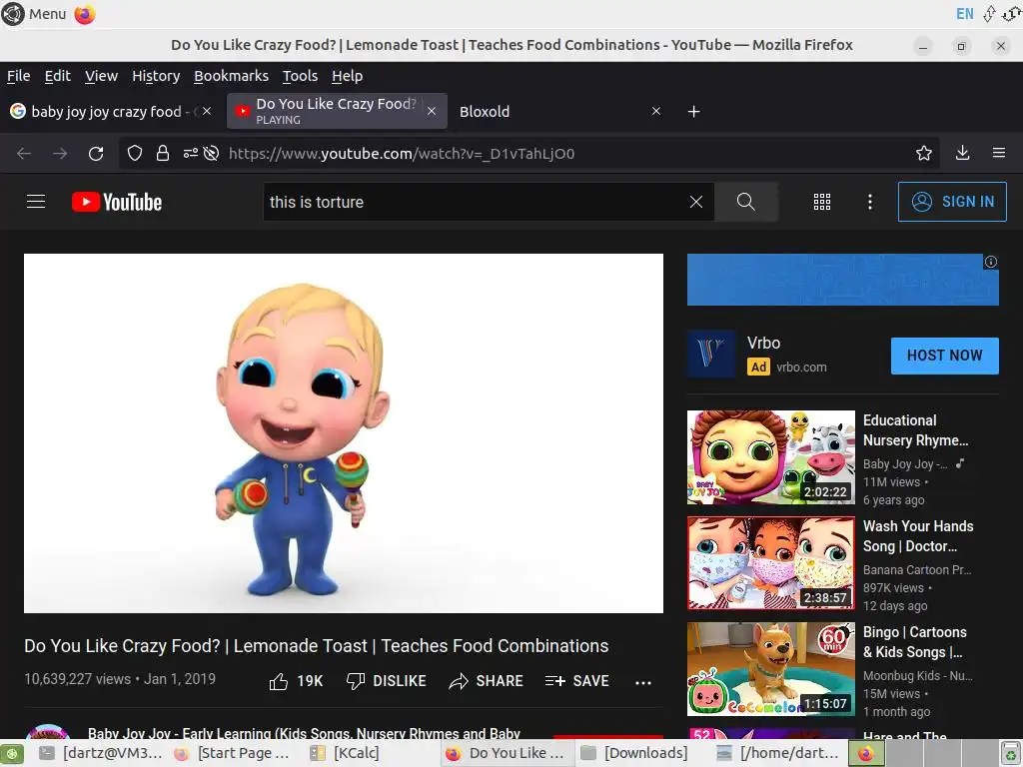Open the desktop Menu button
Viewport: 1023px width, 767px height.
pyautogui.click(x=34, y=14)
